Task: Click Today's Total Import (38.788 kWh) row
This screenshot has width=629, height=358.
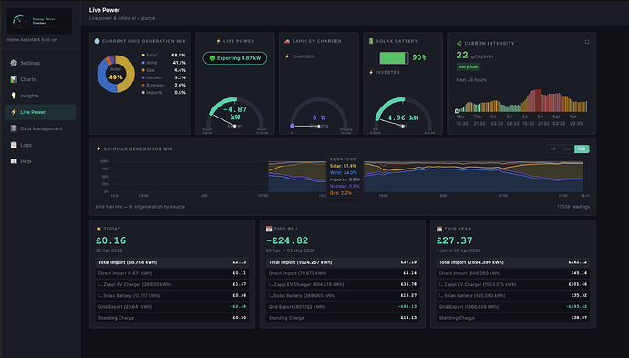Action: pyautogui.click(x=172, y=262)
